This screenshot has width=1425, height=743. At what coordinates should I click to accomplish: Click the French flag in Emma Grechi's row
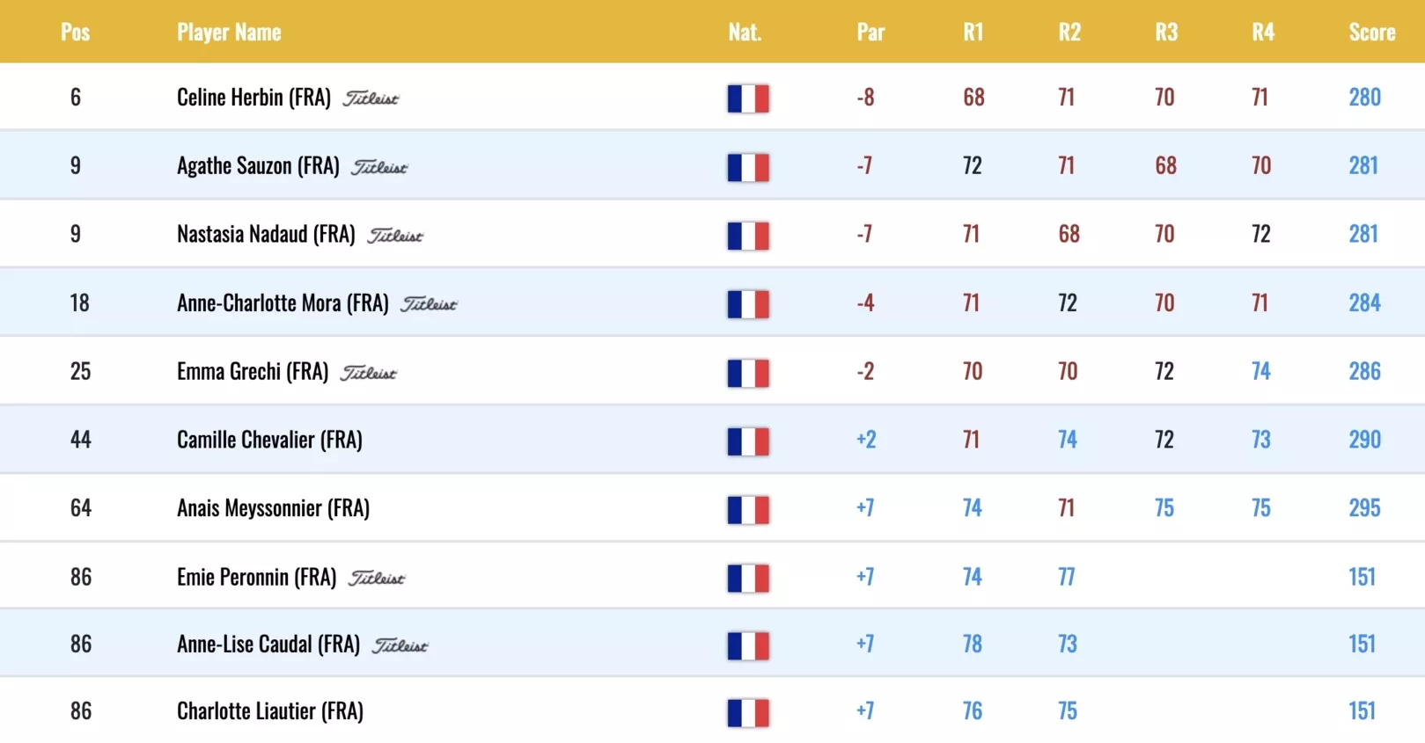pos(748,373)
